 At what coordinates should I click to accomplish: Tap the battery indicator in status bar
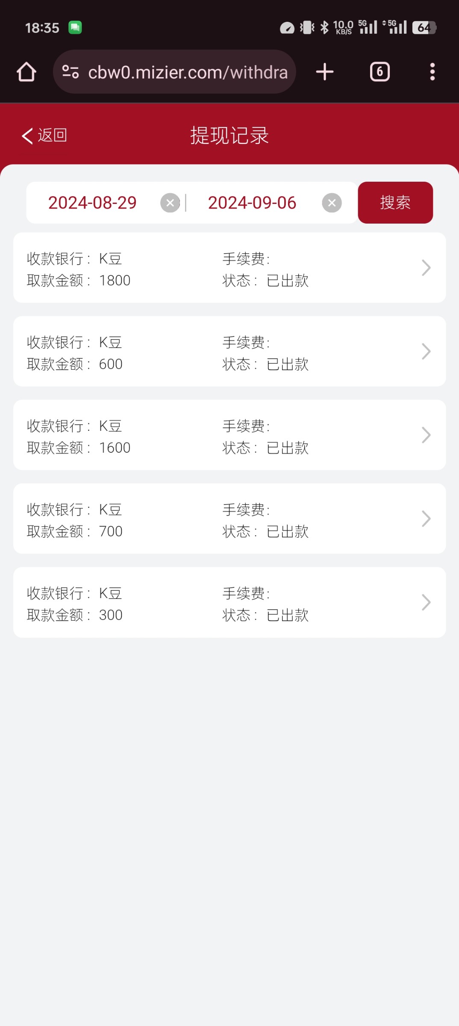point(424,28)
